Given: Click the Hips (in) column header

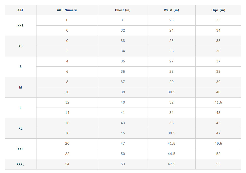Looking at the screenshot, I should tap(218, 10).
